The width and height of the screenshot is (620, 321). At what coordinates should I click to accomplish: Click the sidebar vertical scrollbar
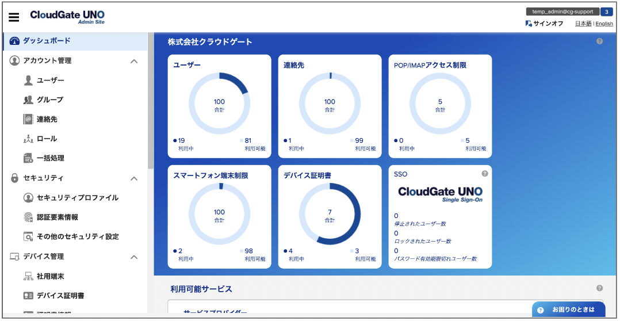point(150,101)
